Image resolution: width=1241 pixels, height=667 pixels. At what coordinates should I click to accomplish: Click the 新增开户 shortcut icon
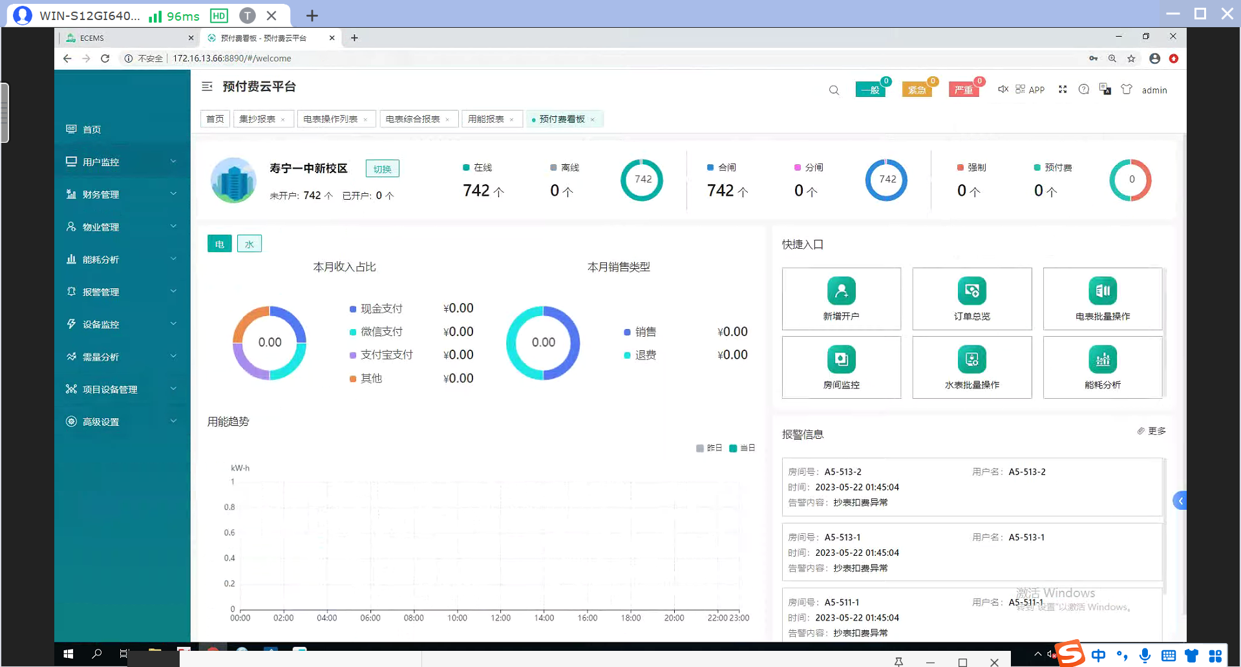tap(842, 291)
